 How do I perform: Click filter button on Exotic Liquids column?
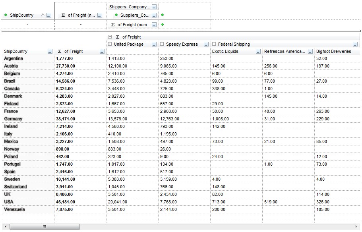[258, 52]
